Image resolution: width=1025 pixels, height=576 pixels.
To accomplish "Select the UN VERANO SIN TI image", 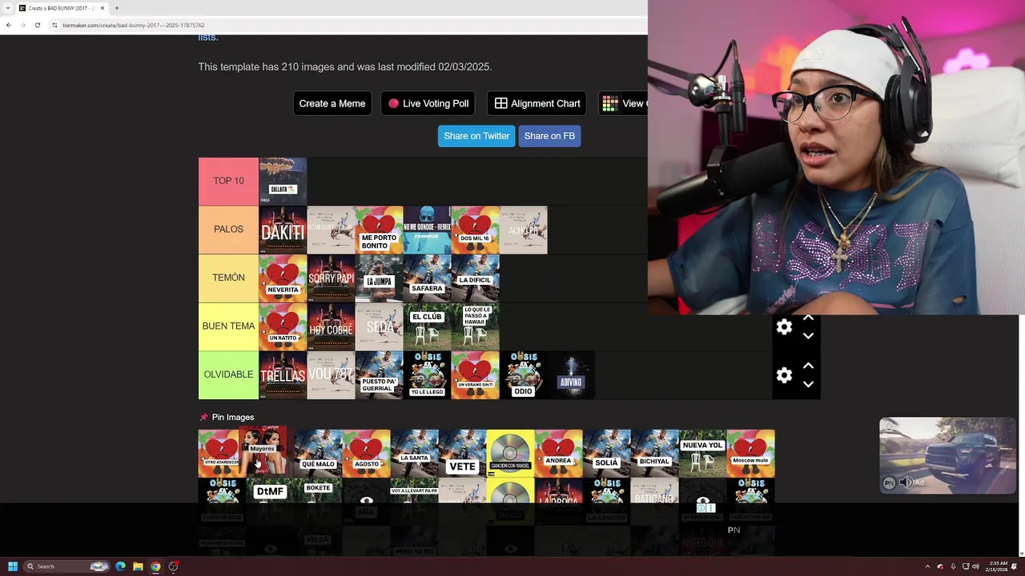I will pyautogui.click(x=475, y=375).
